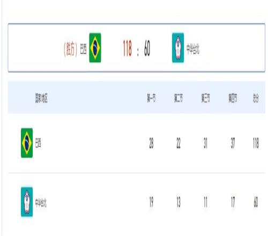The width and height of the screenshot is (268, 236).
Task: Select the 第三节 column header
Action: [206, 98]
